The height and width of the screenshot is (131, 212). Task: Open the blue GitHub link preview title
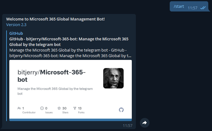[x=16, y=33]
